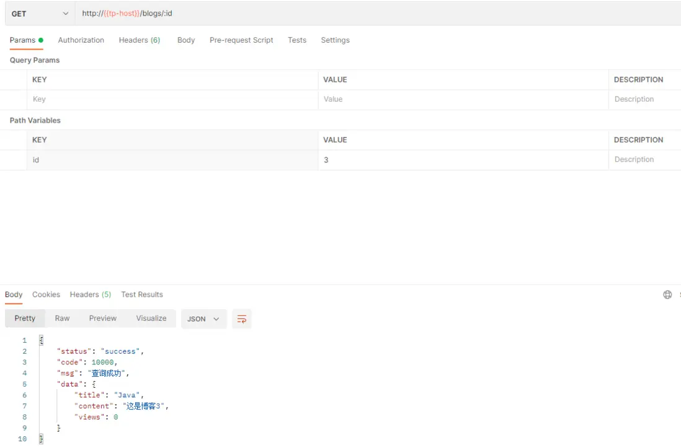The height and width of the screenshot is (448, 681).
Task: Open the Settings tab
Action: [335, 40]
